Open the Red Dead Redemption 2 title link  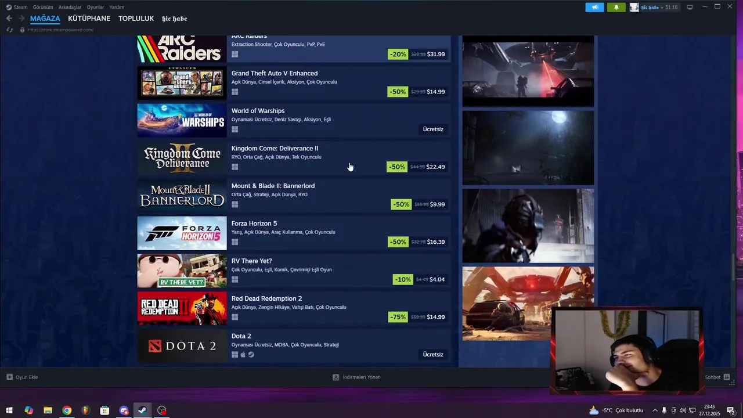coord(266,298)
